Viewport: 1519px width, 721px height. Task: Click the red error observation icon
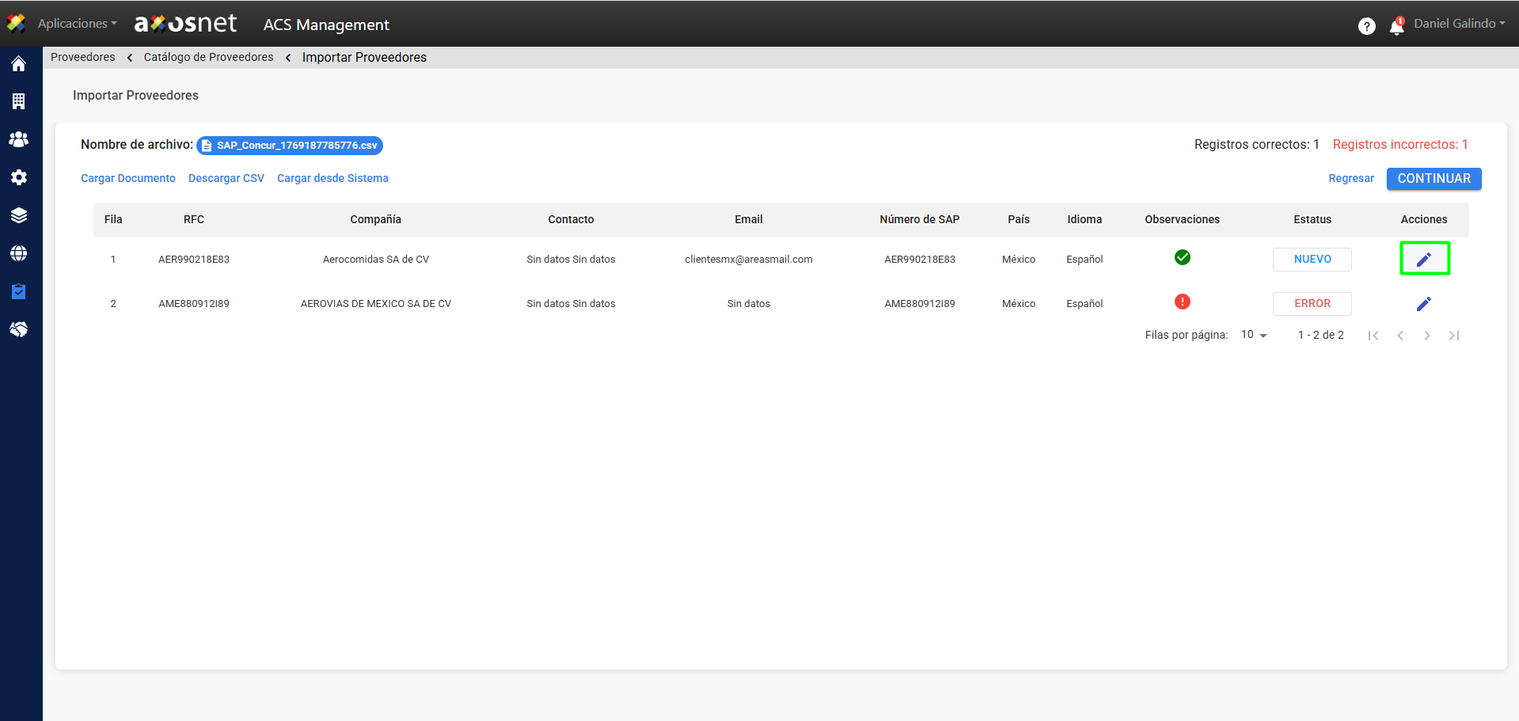[x=1182, y=302]
